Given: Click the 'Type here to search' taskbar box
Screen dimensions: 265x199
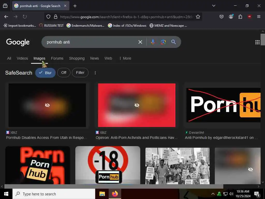Looking at the screenshot, I should [54, 194].
